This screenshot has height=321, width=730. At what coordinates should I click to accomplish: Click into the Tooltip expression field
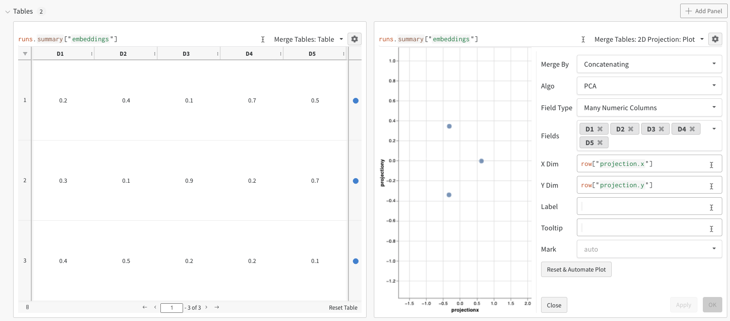(x=643, y=228)
